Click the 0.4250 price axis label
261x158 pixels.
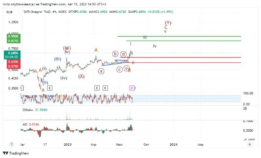pyautogui.click(x=13, y=78)
